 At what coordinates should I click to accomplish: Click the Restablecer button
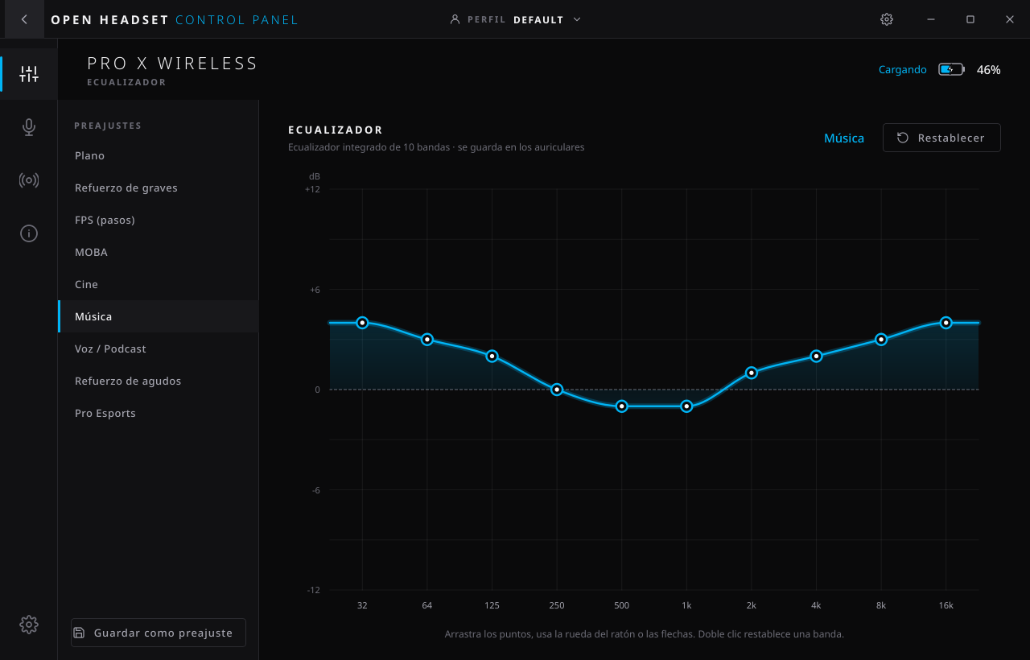pyautogui.click(x=941, y=138)
